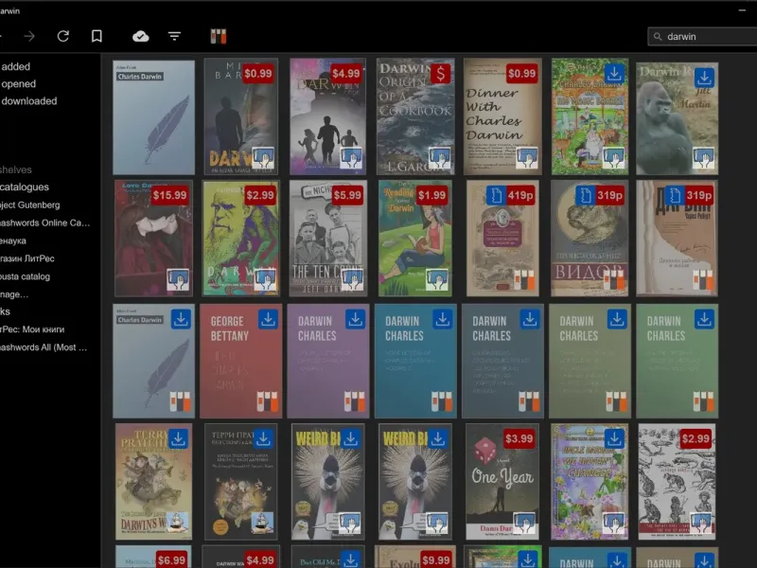Reload the catalogue with refresh icon

(63, 36)
